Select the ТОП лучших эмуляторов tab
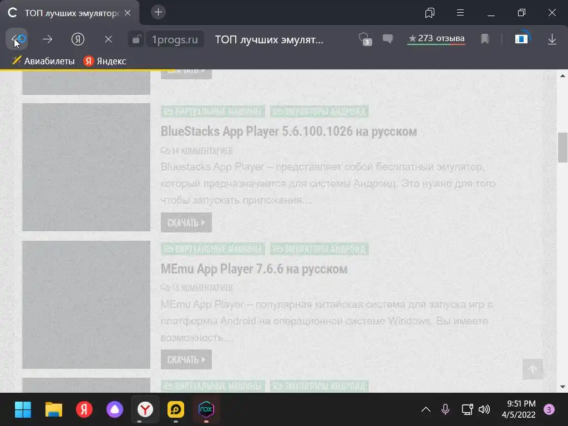Viewport: 568px width, 426px height. tap(69, 13)
